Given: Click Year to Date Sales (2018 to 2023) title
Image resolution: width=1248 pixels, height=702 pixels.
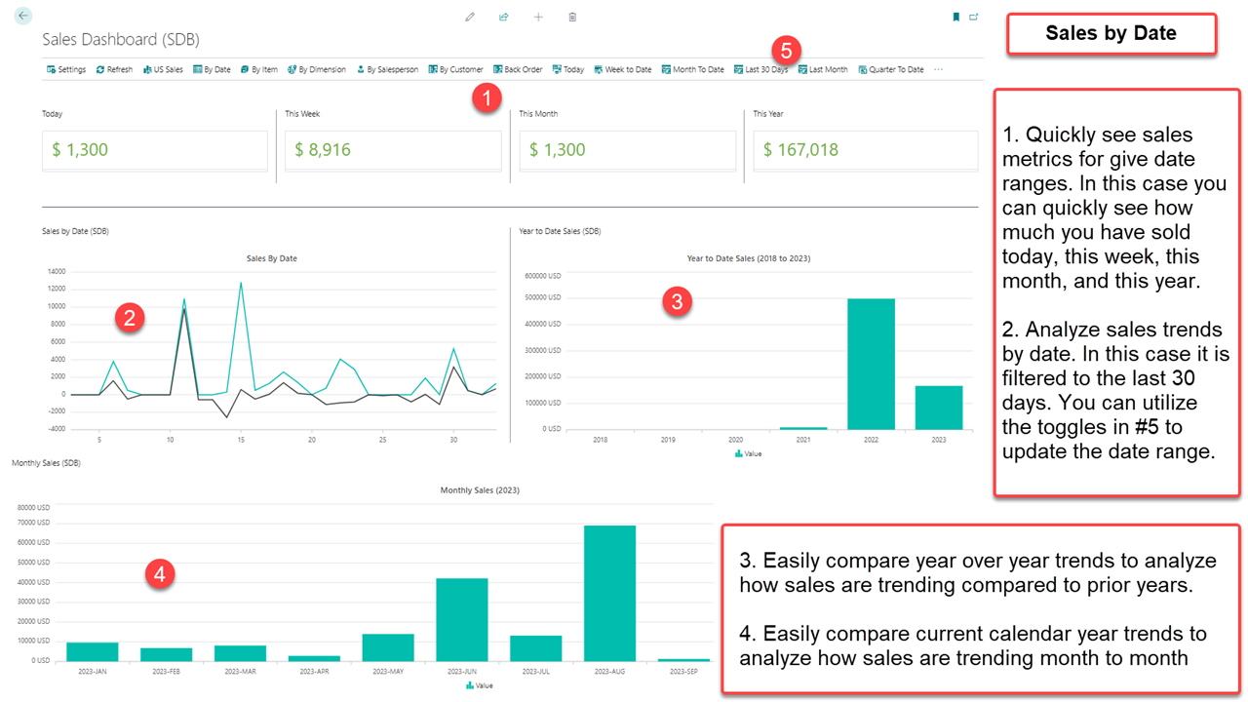Looking at the screenshot, I should click(749, 258).
